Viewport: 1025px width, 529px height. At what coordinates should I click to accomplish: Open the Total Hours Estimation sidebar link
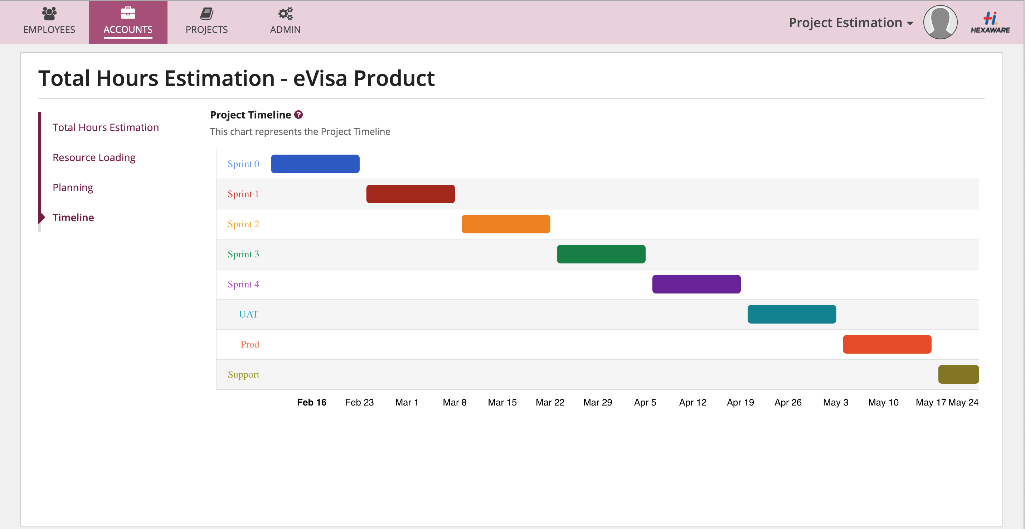coord(106,127)
